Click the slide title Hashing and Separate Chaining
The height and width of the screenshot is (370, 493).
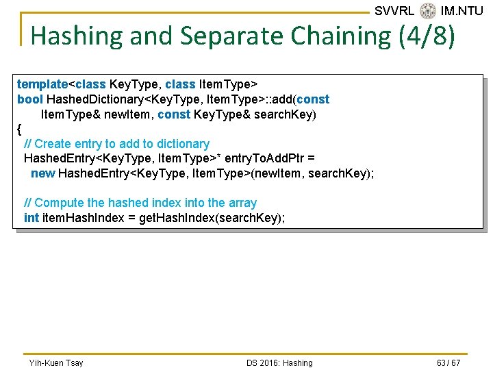coord(242,36)
